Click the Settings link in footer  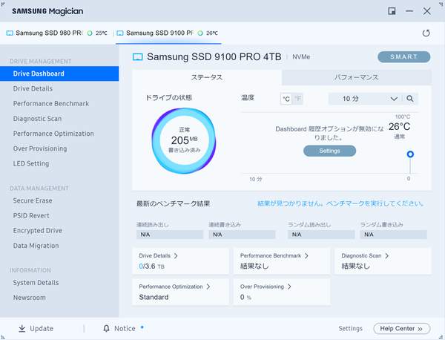pyautogui.click(x=351, y=329)
